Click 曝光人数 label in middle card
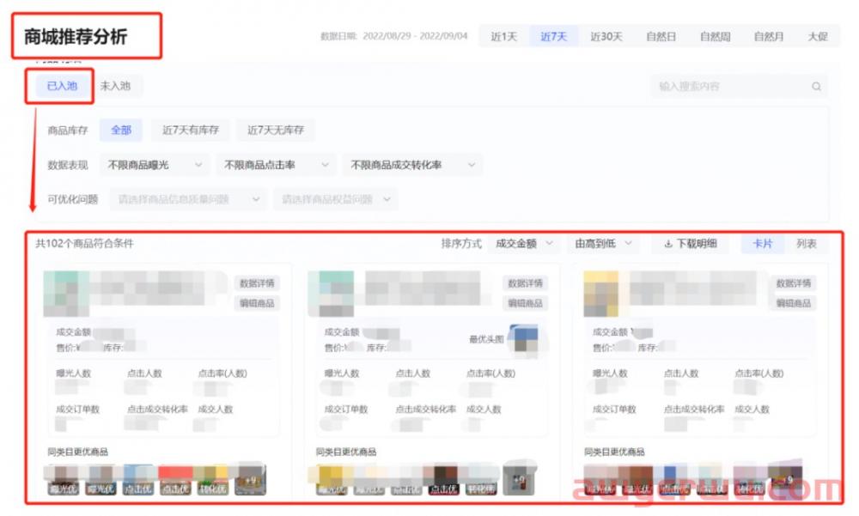This screenshot has width=859, height=516. click(341, 373)
